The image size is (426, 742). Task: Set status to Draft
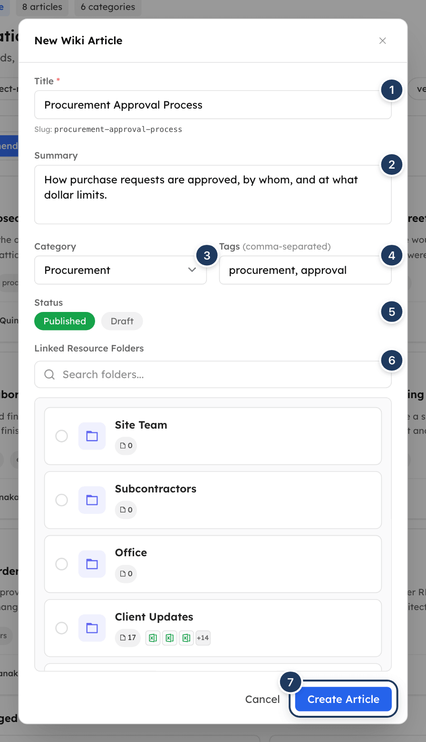(122, 321)
